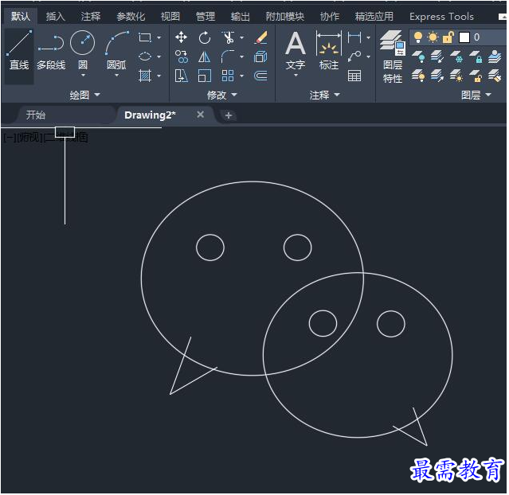Freeze selected object's layer icon
The width and height of the screenshot is (509, 495).
(456, 57)
